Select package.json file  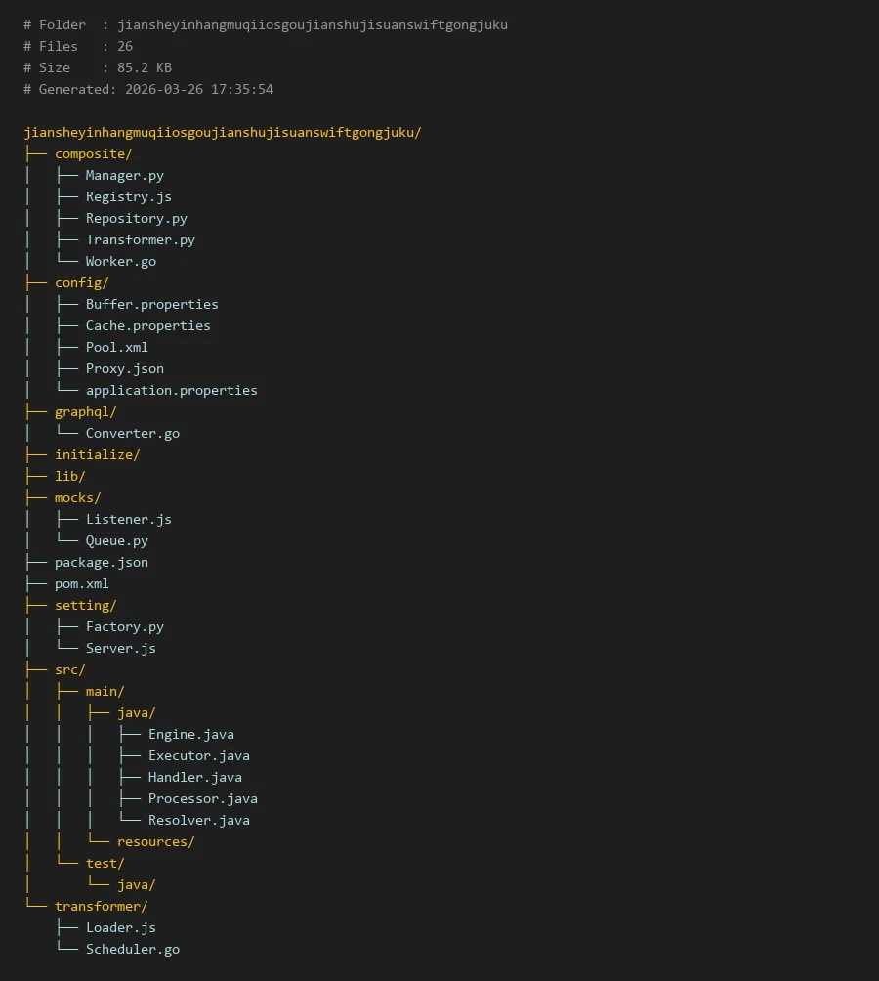pyautogui.click(x=101, y=562)
